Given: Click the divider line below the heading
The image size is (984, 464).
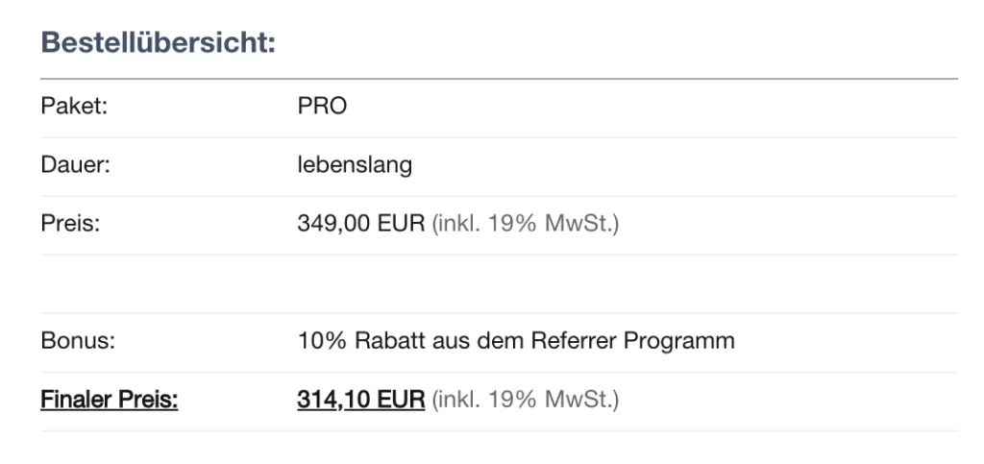Looking at the screenshot, I should (499, 78).
